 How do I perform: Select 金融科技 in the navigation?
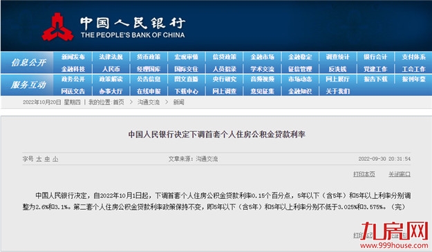click(x=73, y=69)
